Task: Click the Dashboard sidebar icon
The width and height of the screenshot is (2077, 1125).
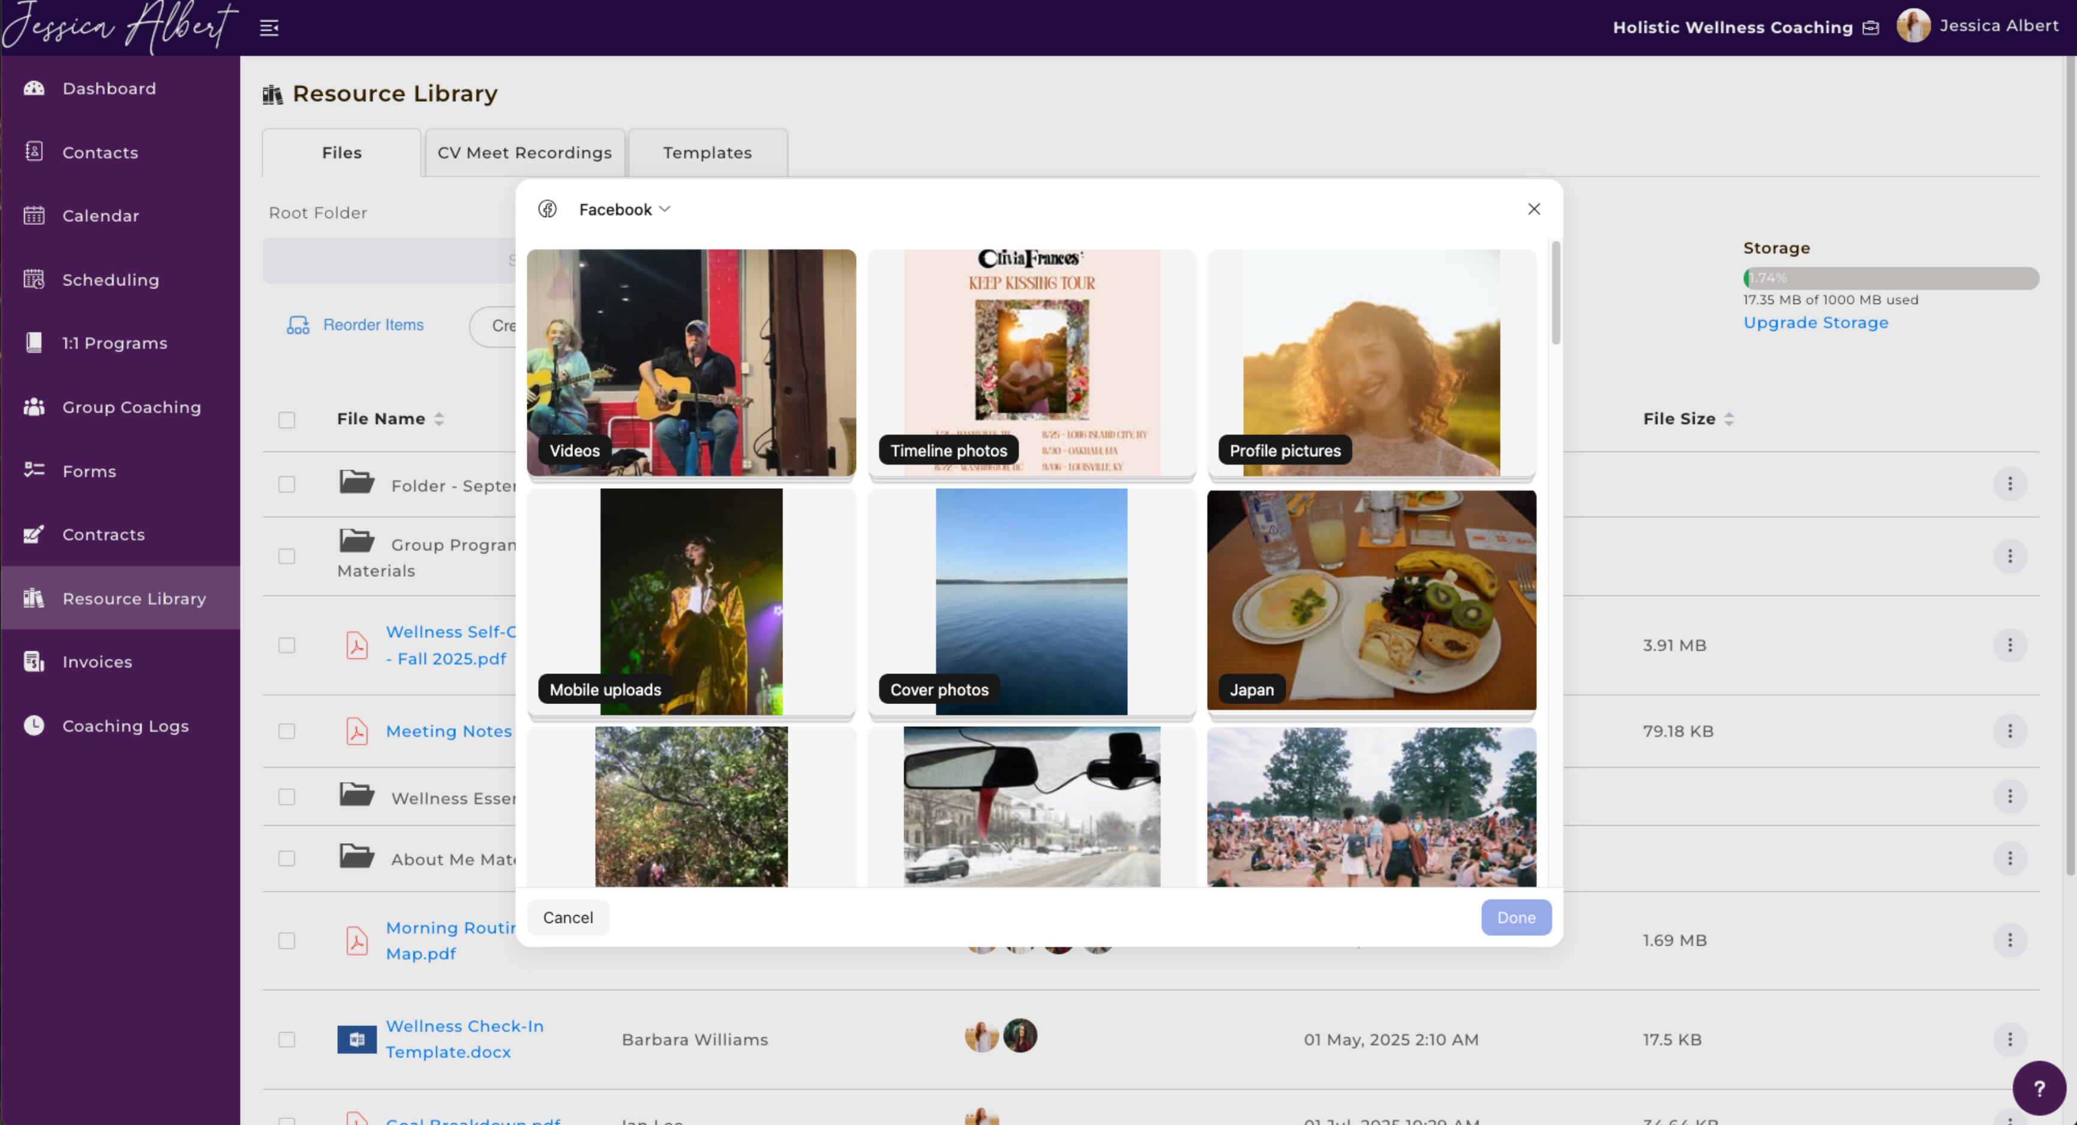Action: (x=34, y=88)
